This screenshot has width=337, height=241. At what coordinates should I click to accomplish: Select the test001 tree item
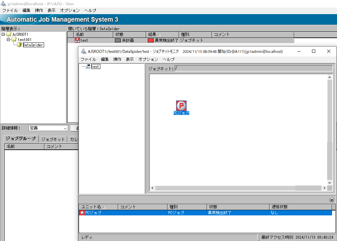[x=25, y=40]
